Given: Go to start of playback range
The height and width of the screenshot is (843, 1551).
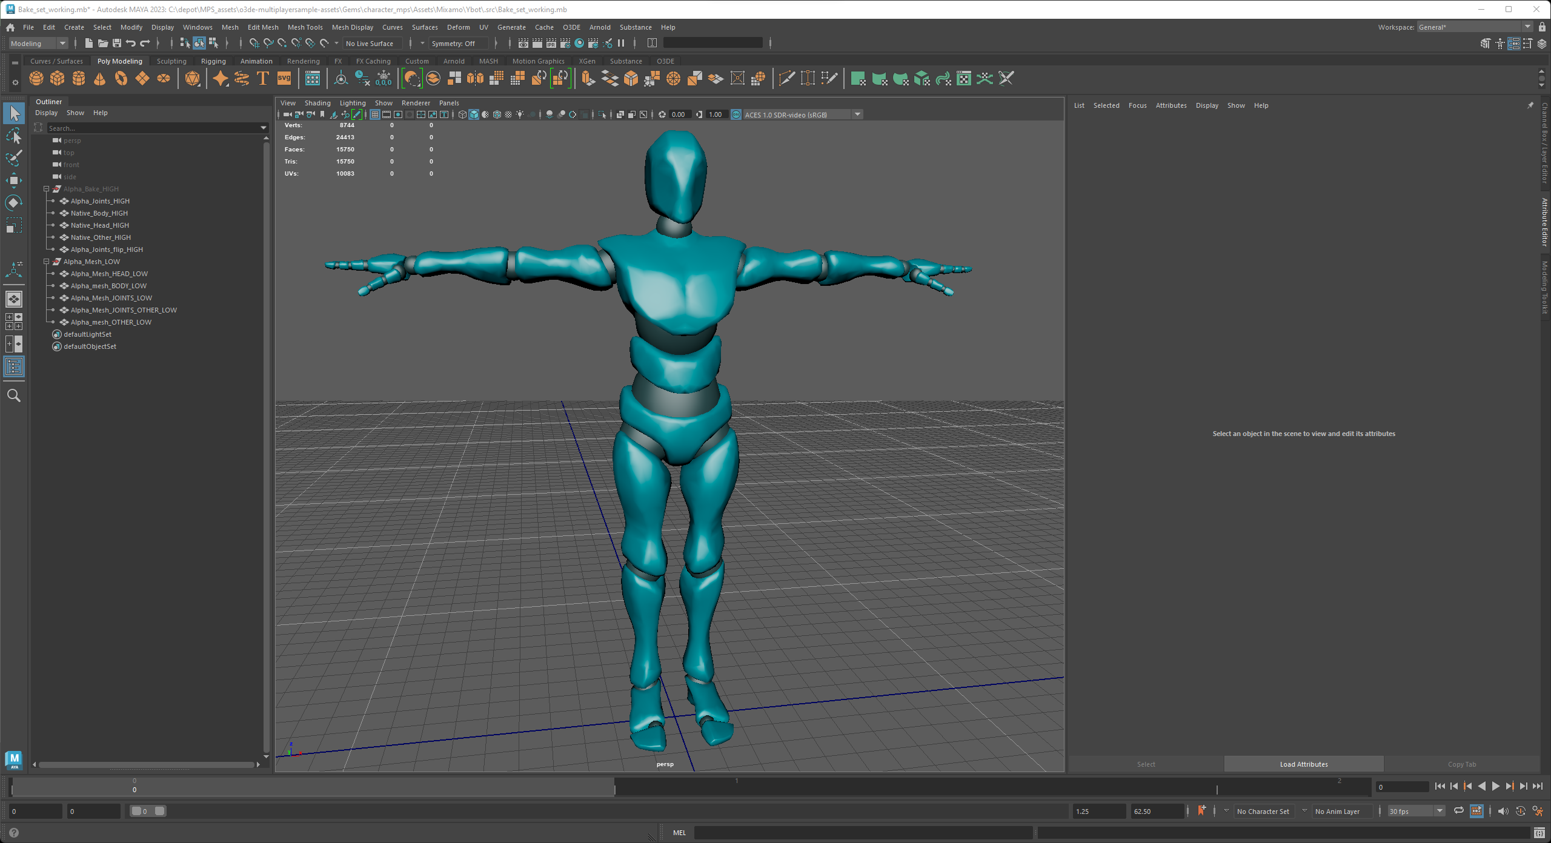Looking at the screenshot, I should point(1440,786).
